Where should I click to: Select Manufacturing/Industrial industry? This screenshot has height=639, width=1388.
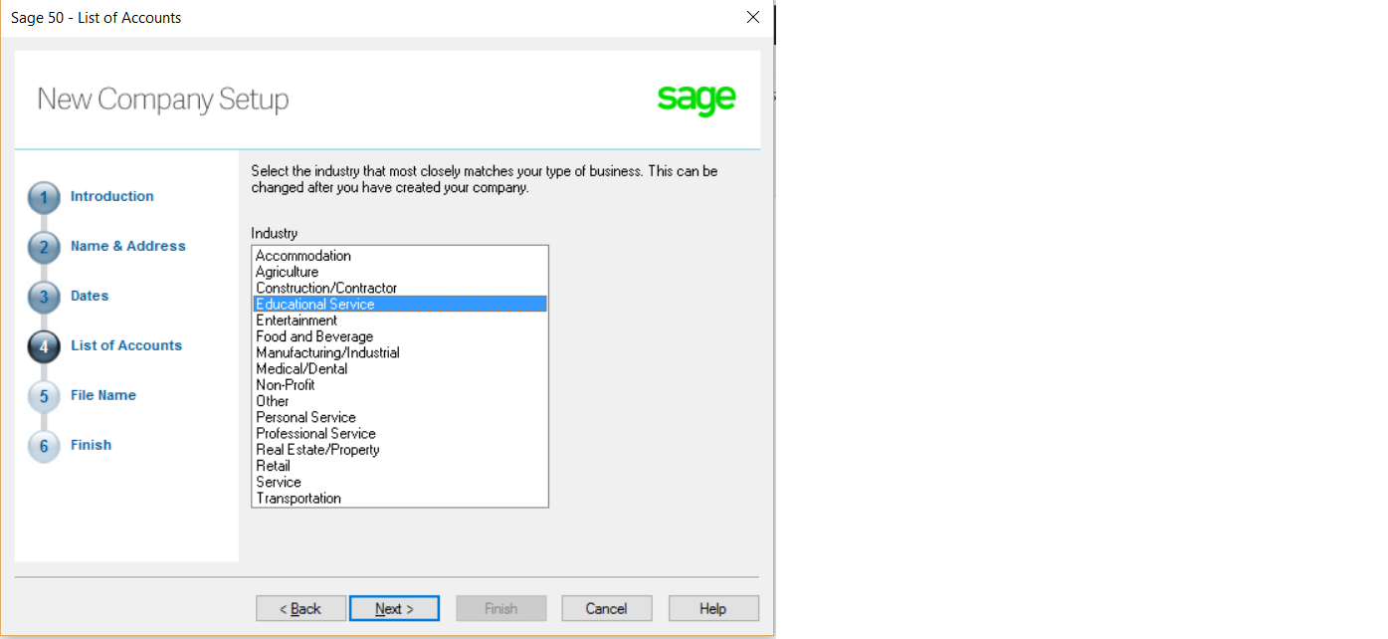pos(400,352)
